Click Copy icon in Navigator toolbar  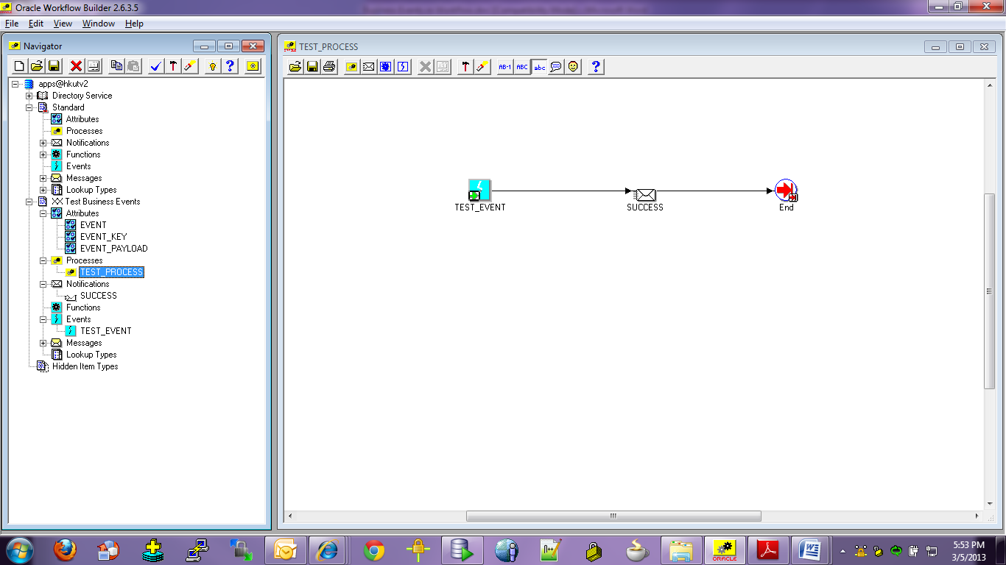point(116,66)
